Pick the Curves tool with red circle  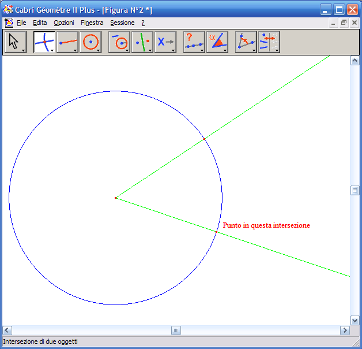tap(90, 42)
